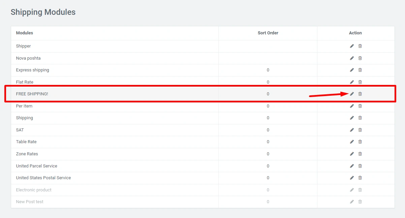Image resolution: width=405 pixels, height=218 pixels.
Task: Delete United States Postal Service module
Action: (360, 178)
